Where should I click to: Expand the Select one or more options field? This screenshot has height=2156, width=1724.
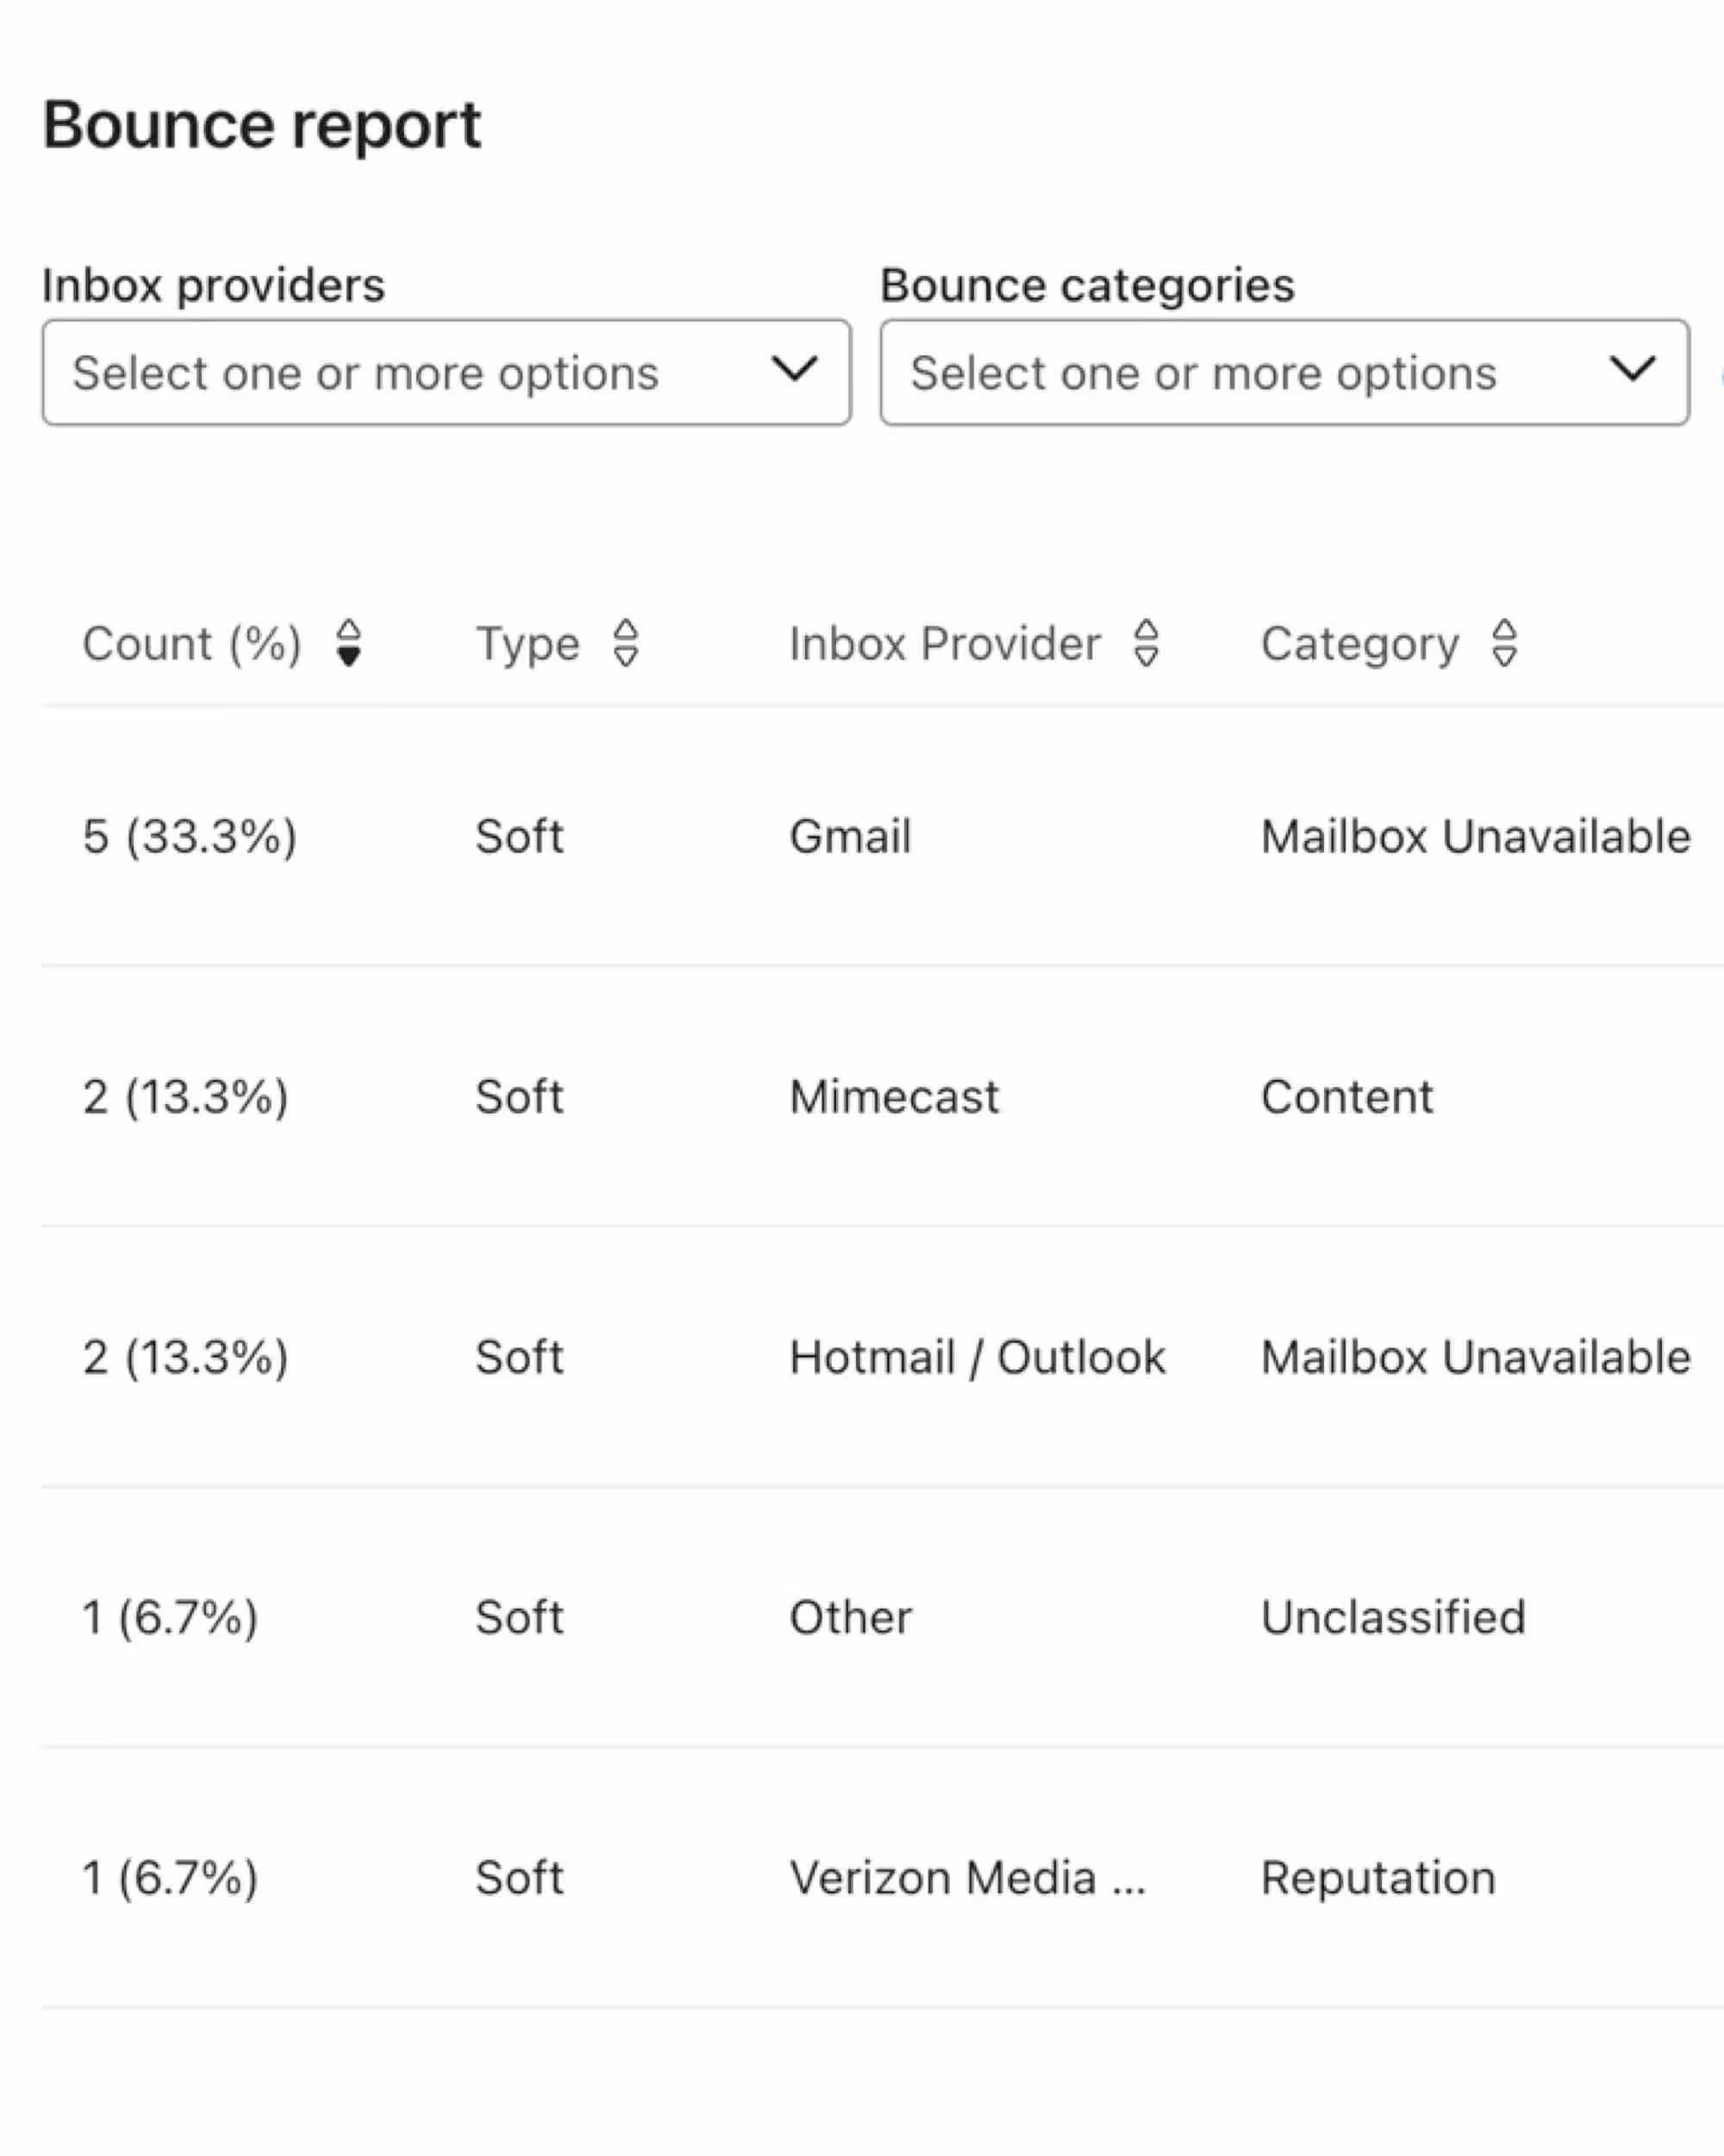pos(447,372)
